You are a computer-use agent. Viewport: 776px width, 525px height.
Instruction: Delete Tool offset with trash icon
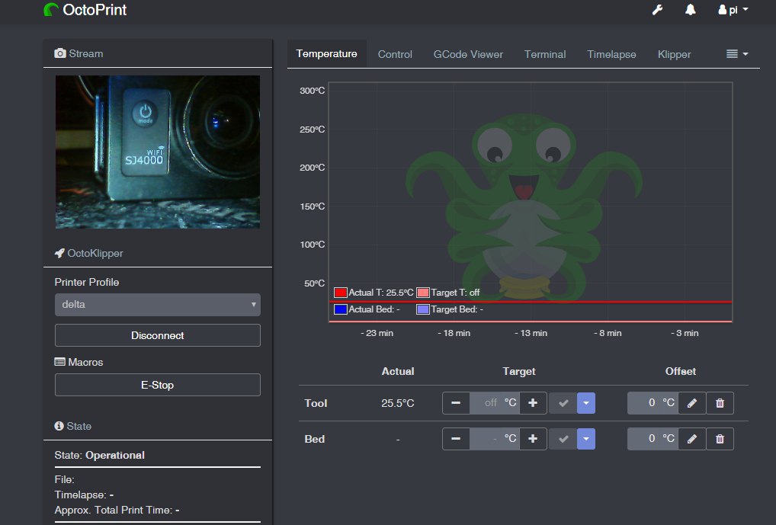click(x=720, y=403)
